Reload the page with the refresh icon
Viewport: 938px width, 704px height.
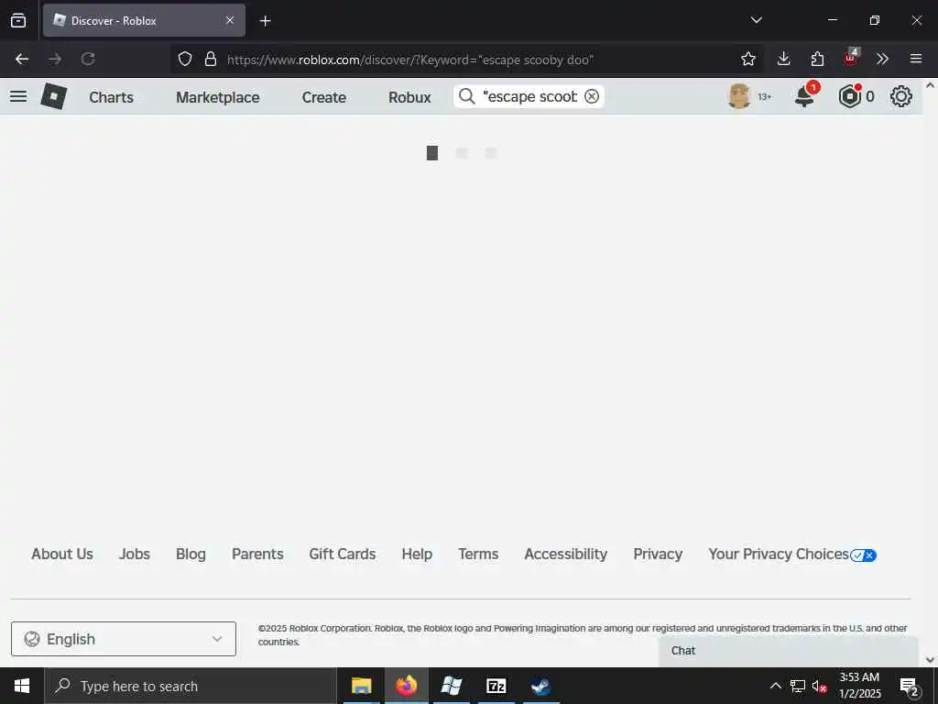pyautogui.click(x=88, y=59)
